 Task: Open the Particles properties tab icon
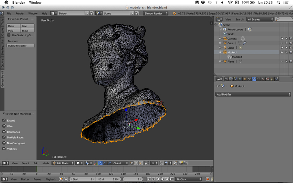click(x=272, y=79)
